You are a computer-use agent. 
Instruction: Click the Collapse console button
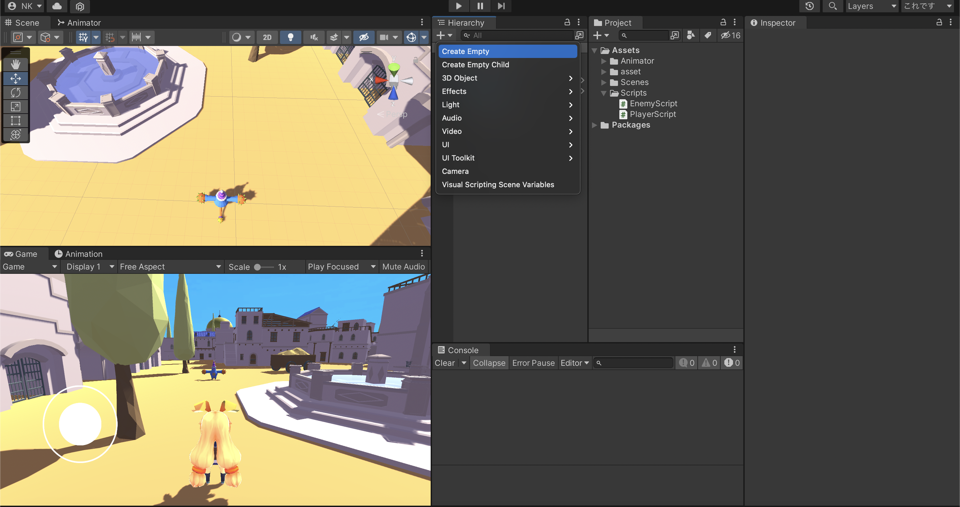point(489,363)
